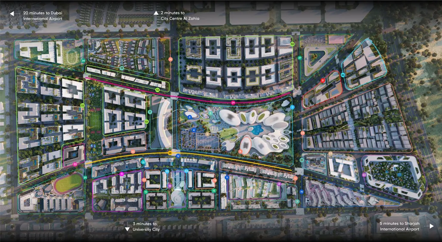Click the teal marker 17
Viewport: 442px width, 242px height.
click(x=122, y=68)
